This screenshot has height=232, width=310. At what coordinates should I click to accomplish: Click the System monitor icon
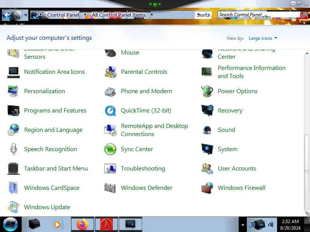207,149
